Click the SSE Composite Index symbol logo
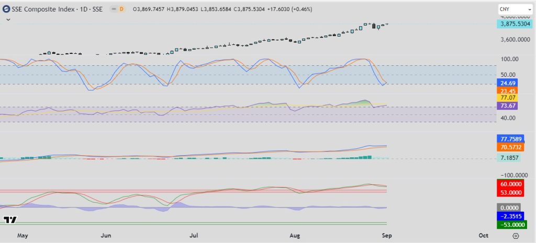Image resolution: width=536 pixels, height=243 pixels. pyautogui.click(x=6, y=9)
